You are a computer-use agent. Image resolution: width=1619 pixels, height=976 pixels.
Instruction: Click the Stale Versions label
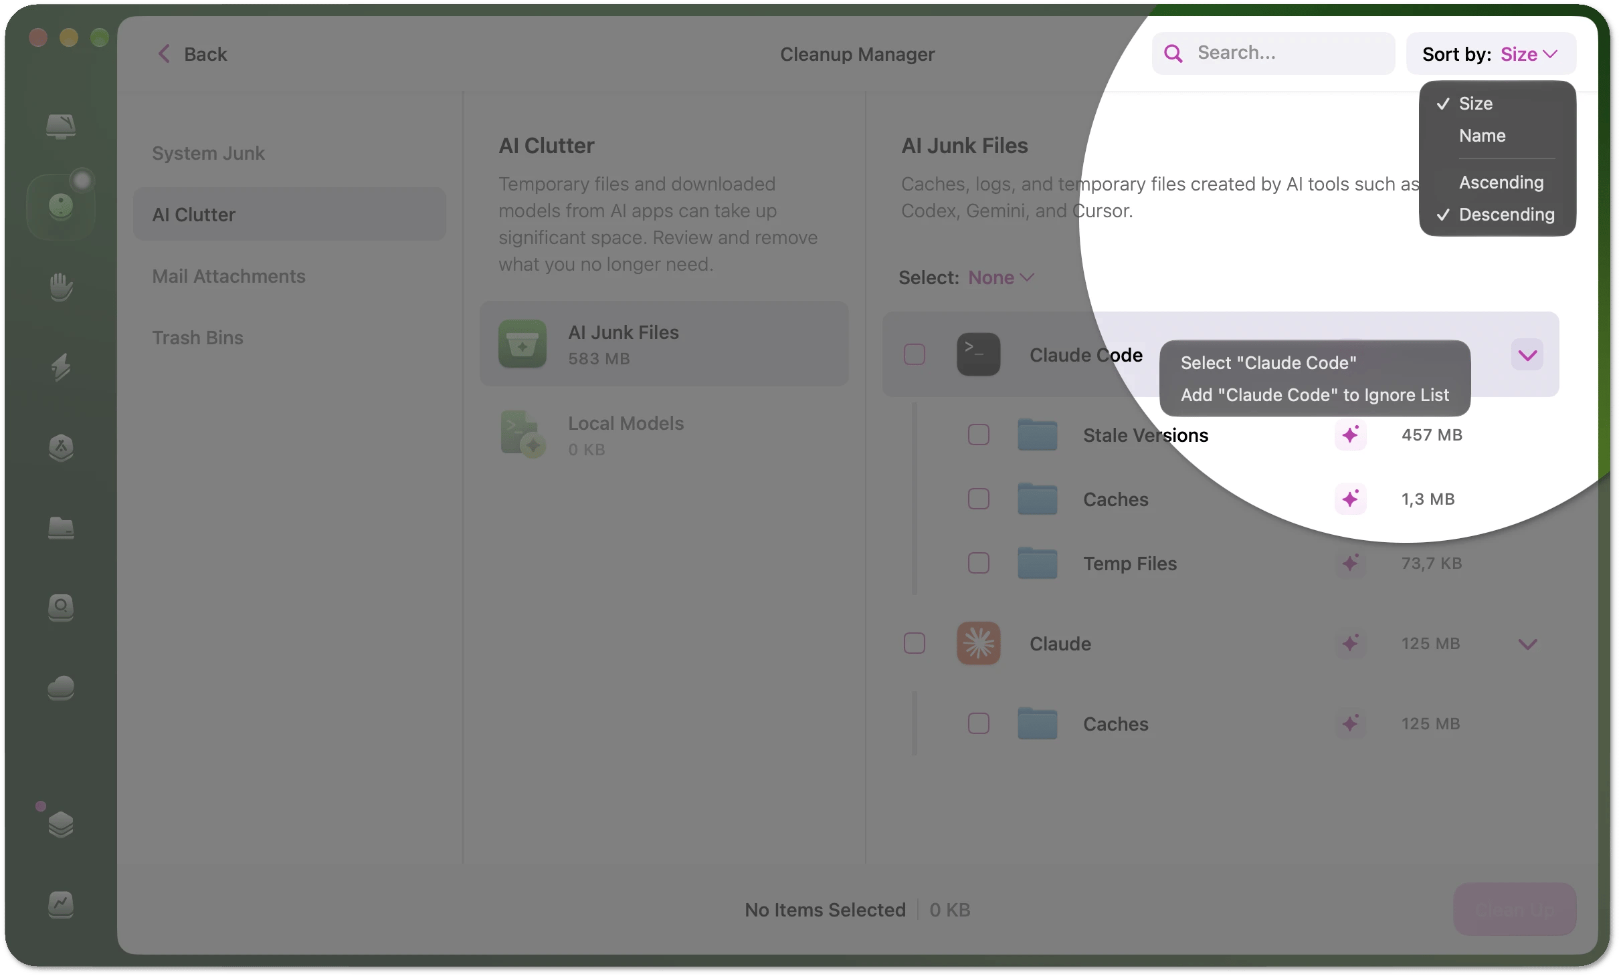click(1145, 435)
